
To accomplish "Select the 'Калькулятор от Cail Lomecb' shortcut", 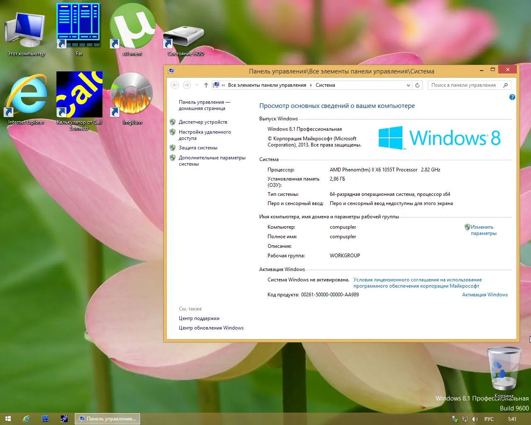I will click(x=79, y=101).
